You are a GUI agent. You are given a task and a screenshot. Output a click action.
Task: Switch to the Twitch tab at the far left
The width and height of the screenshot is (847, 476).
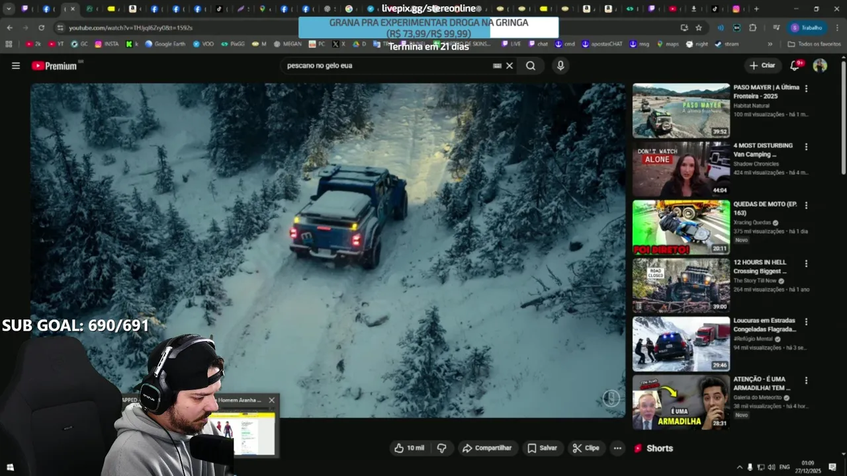(x=24, y=9)
